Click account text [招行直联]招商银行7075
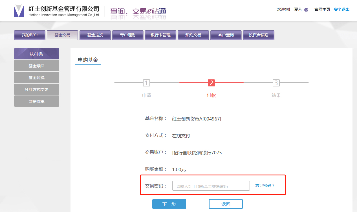357x212 pixels. coord(197,153)
